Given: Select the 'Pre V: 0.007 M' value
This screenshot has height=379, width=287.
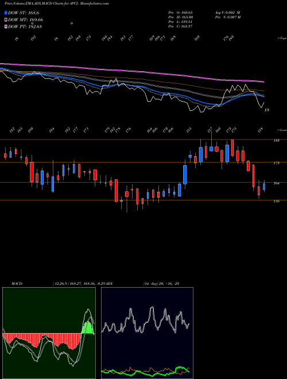Looking at the screenshot, I should 227,17.
